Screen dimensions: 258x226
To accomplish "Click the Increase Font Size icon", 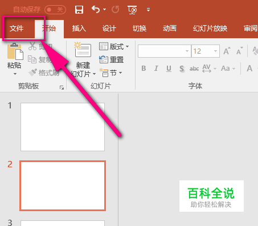I will (x=227, y=51).
